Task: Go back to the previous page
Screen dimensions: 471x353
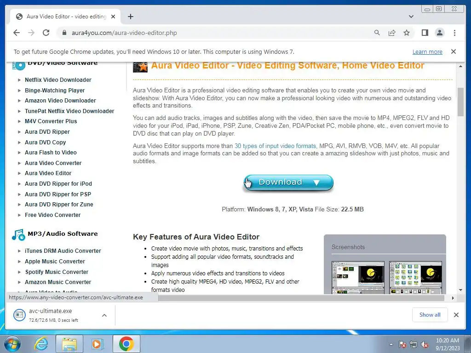Action: (x=17, y=33)
